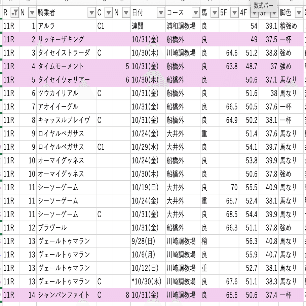Image resolution: width=306 pixels, height=306 pixels.
Task: Select the 3F value 40.7
Action: pyautogui.click(x=269, y=255)
